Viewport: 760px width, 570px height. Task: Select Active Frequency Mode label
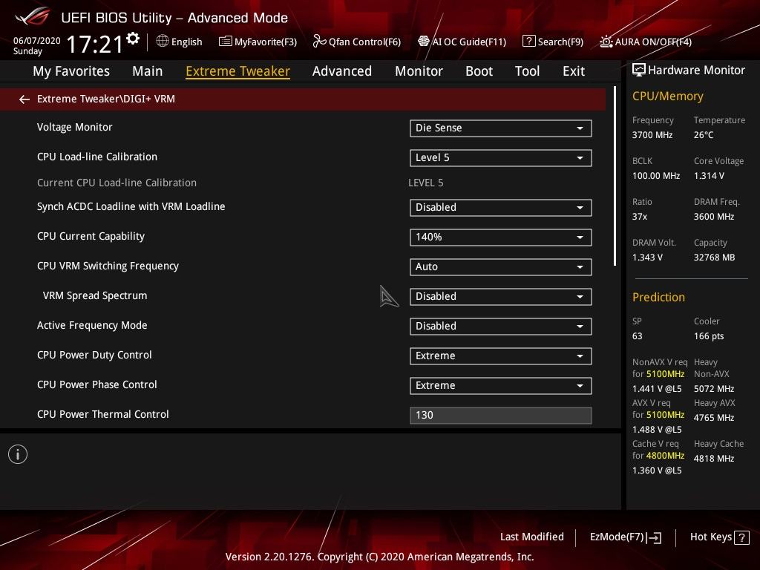(x=92, y=325)
